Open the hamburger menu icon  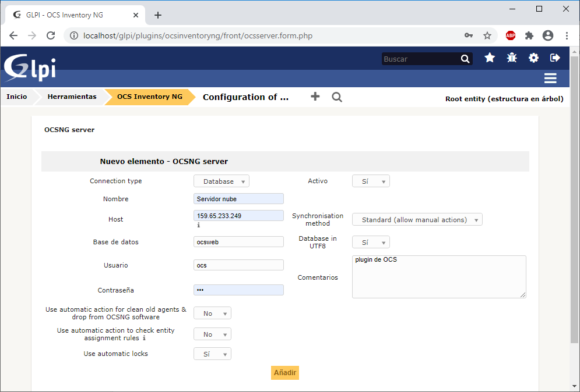550,79
